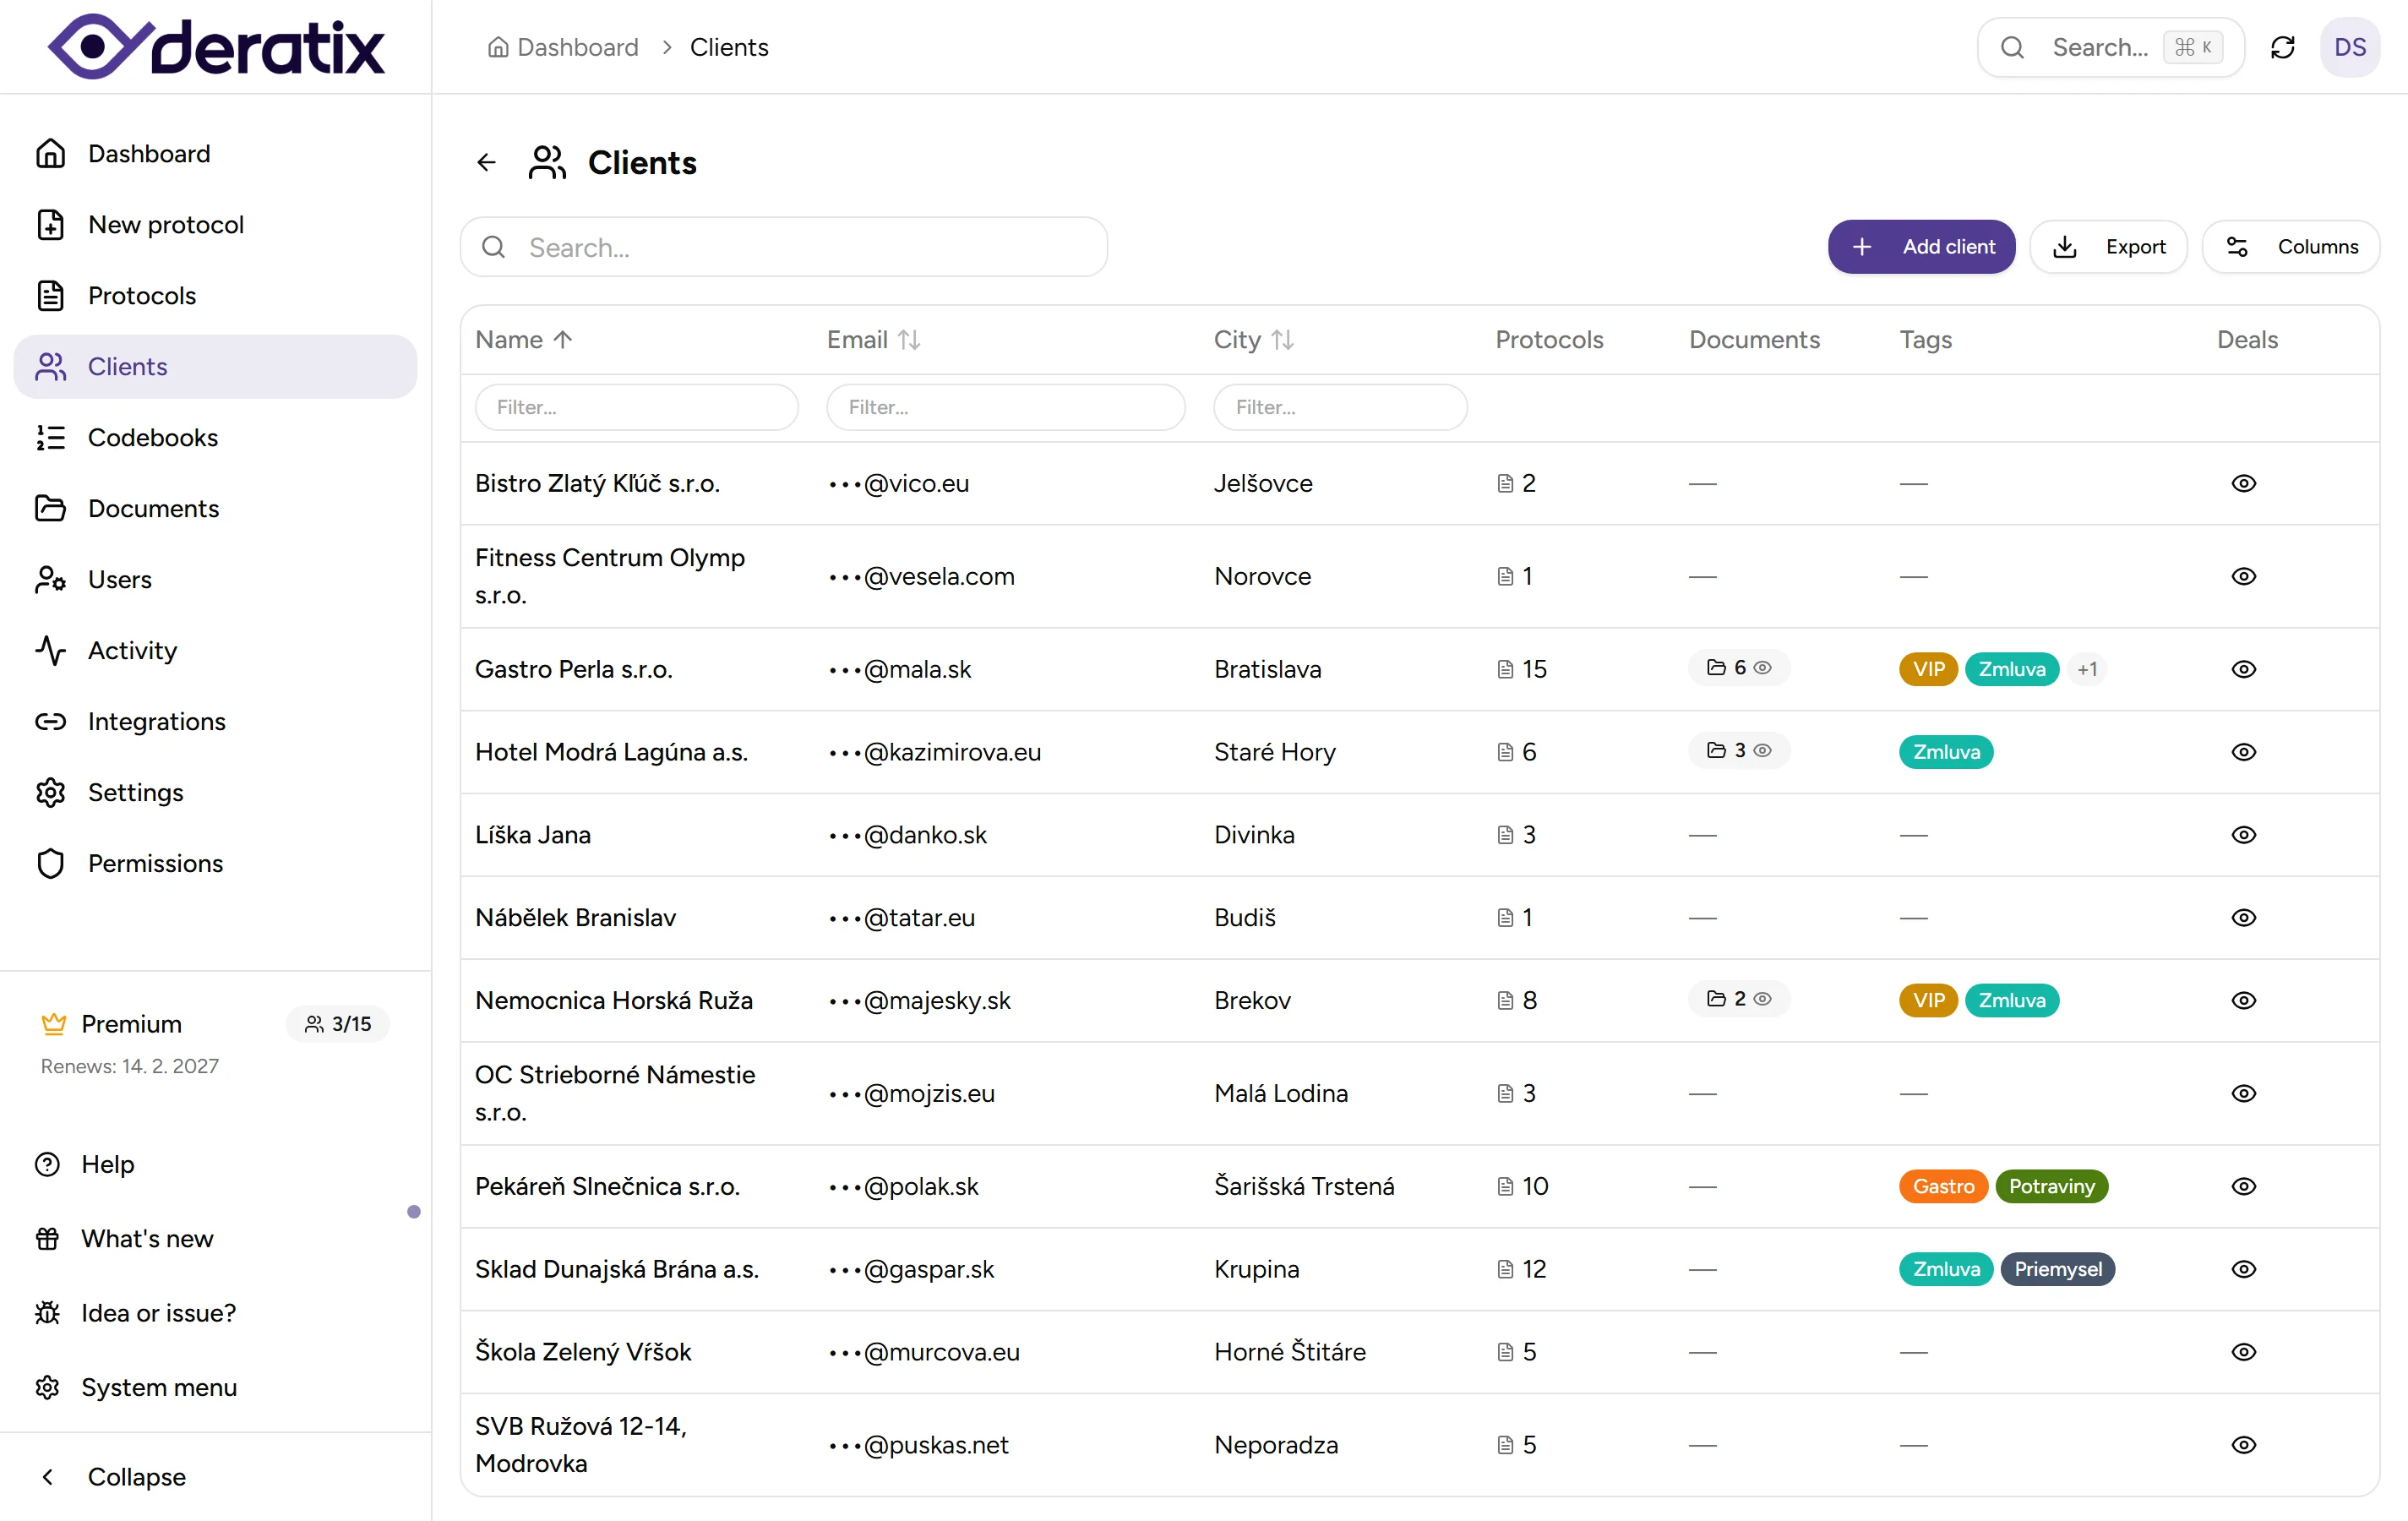Viewport: 2408px width, 1521px height.
Task: Open Codebooks in the sidebar
Action: point(152,437)
